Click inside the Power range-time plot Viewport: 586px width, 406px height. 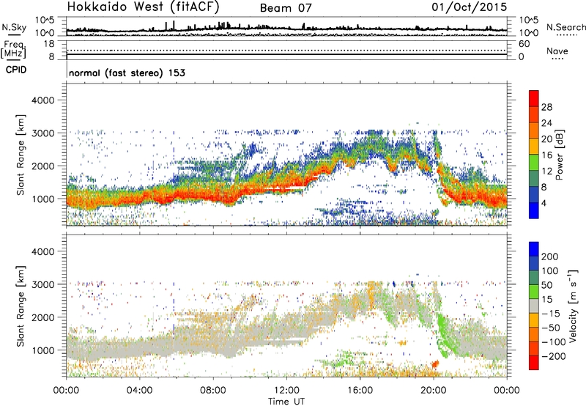(286, 155)
